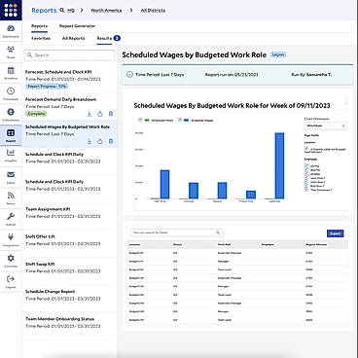The width and height of the screenshot is (358, 358).
Task: Click the Parent column header
Action: (178, 244)
